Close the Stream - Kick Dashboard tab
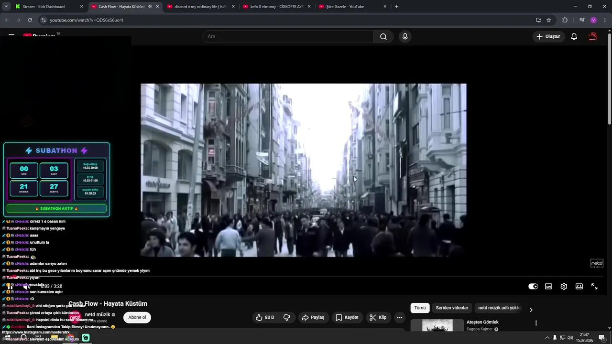Screen dimensions: 612x344 [x=81, y=7]
